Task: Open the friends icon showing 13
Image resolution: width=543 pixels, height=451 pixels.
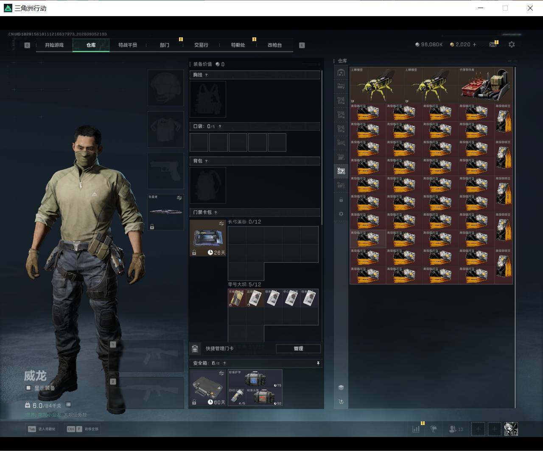Action: pyautogui.click(x=456, y=429)
